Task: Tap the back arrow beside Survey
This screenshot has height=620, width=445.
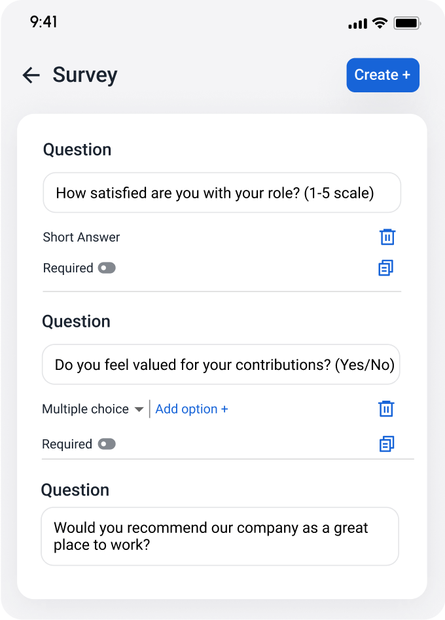Action: coord(31,75)
